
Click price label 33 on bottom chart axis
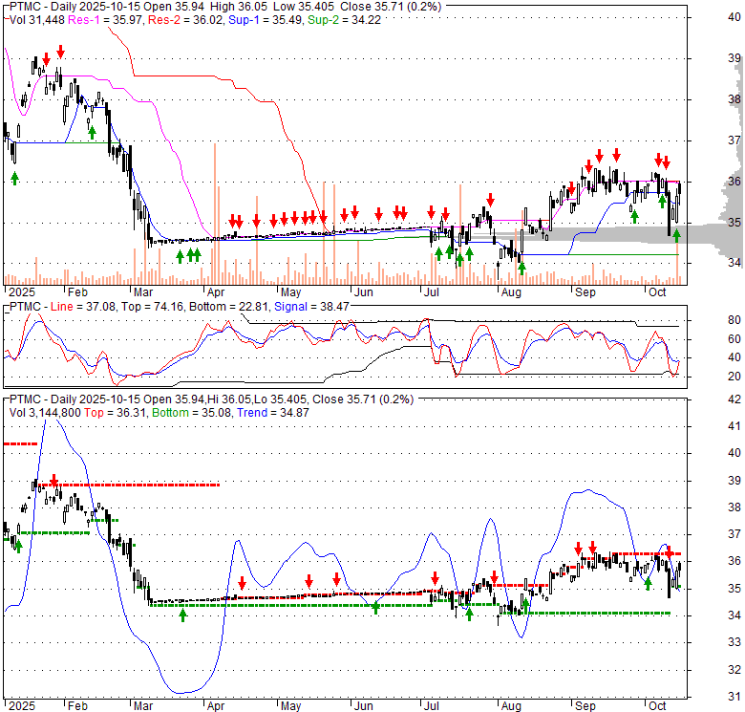coord(734,642)
